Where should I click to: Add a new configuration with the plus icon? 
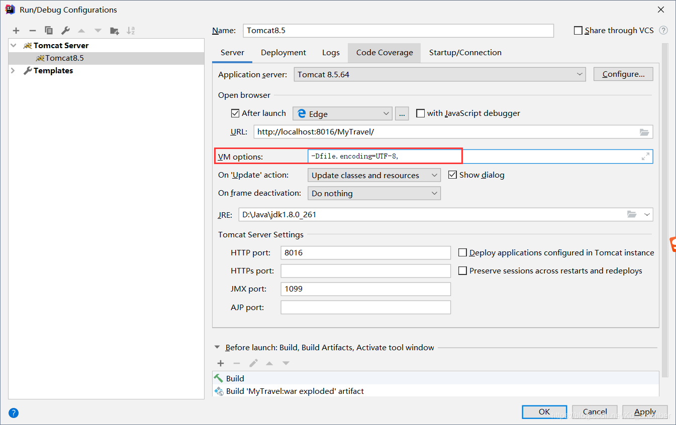tap(16, 31)
